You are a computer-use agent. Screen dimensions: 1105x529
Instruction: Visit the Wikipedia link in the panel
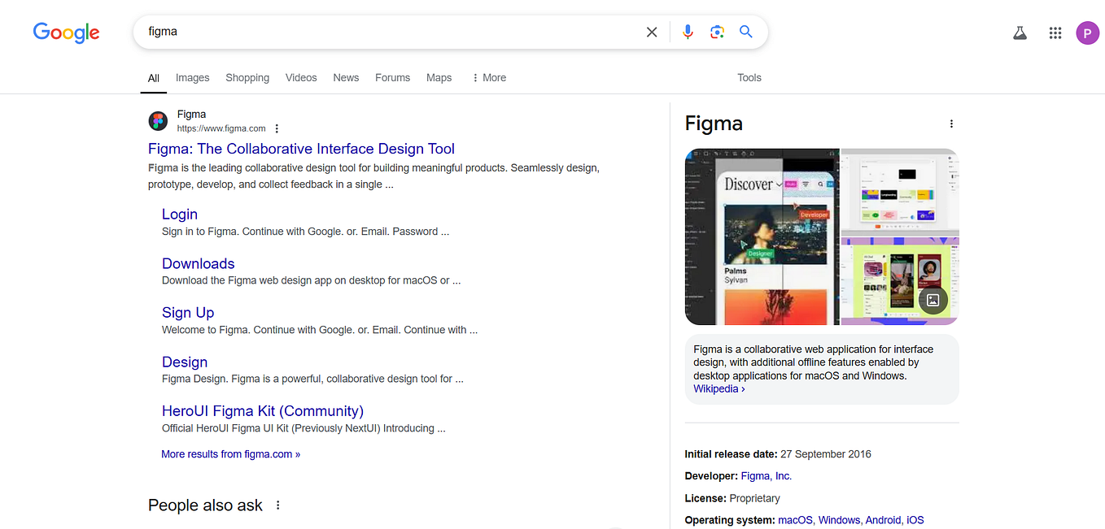[716, 388]
